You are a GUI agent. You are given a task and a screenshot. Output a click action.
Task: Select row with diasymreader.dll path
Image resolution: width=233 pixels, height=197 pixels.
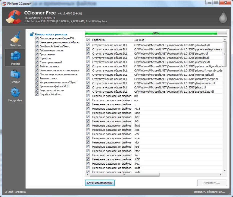click(154, 83)
